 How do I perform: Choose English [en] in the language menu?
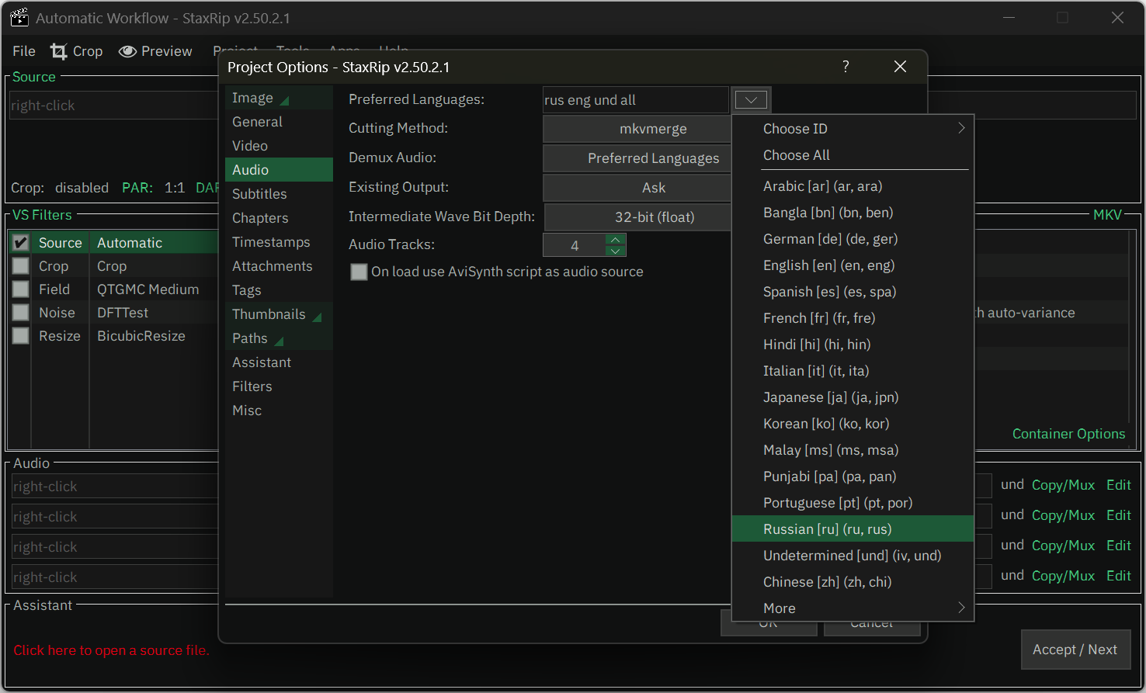[x=828, y=265]
